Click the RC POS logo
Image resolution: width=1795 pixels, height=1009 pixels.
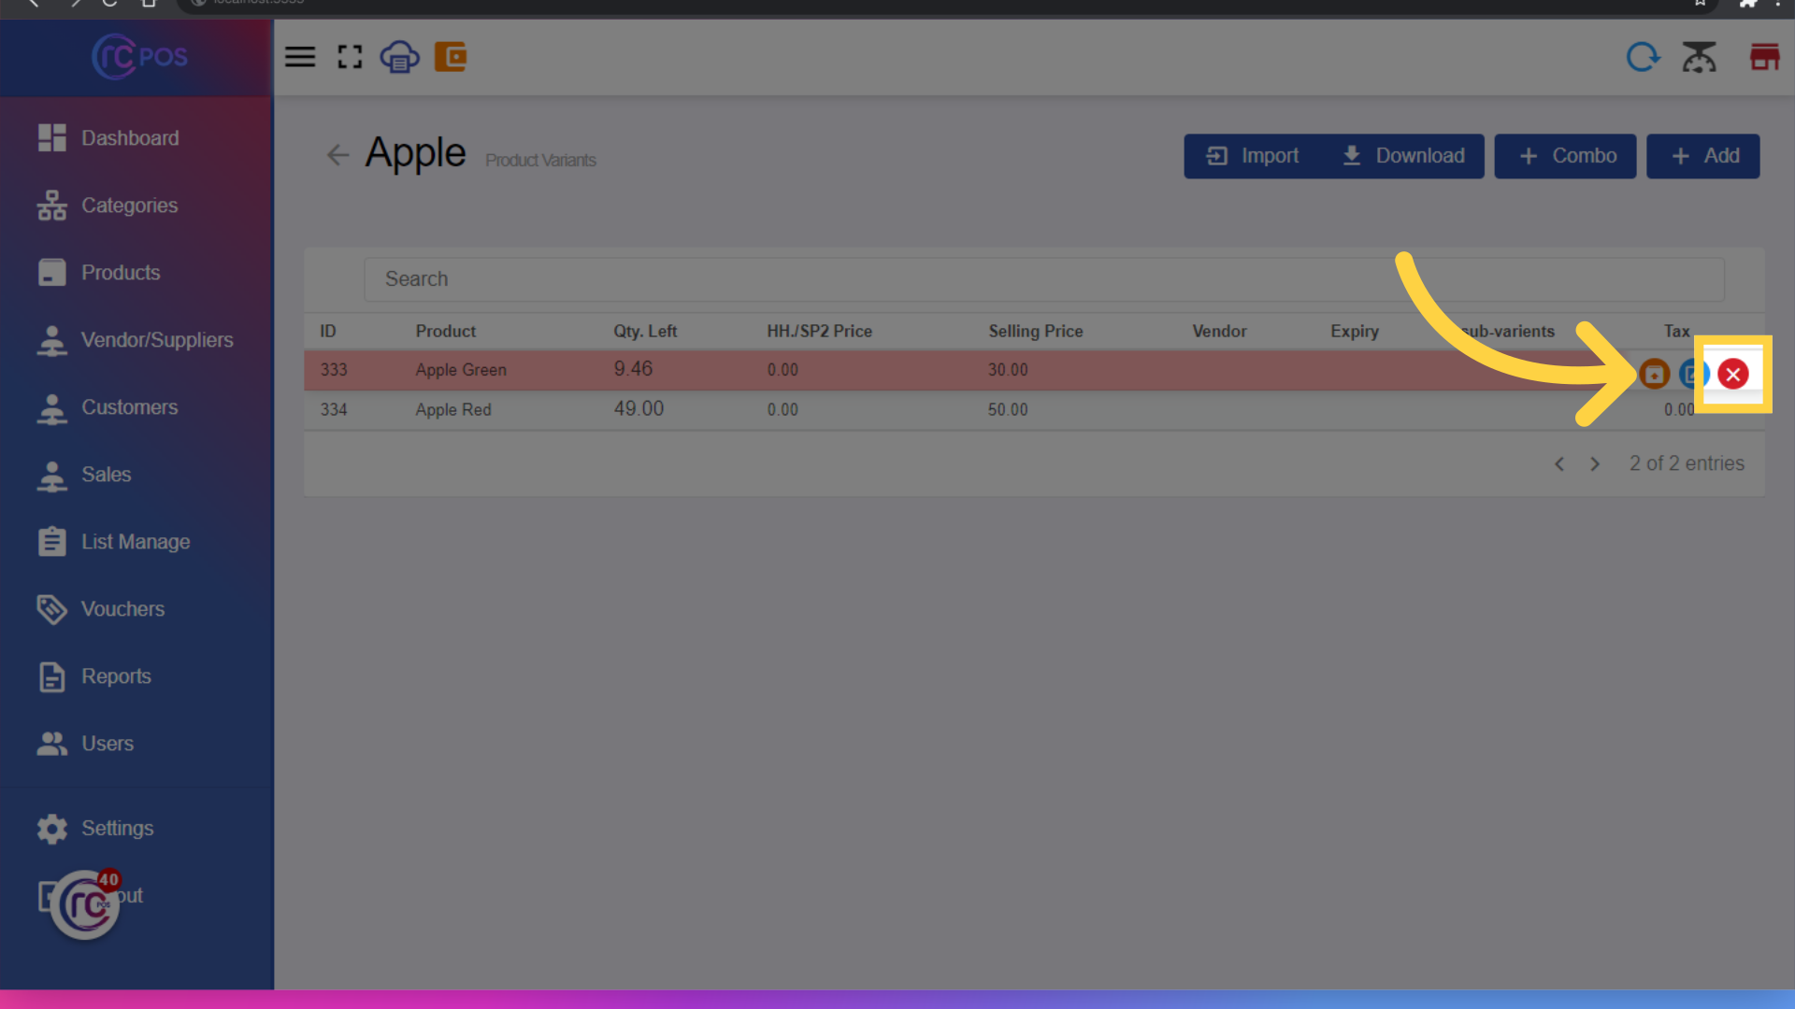coord(139,57)
